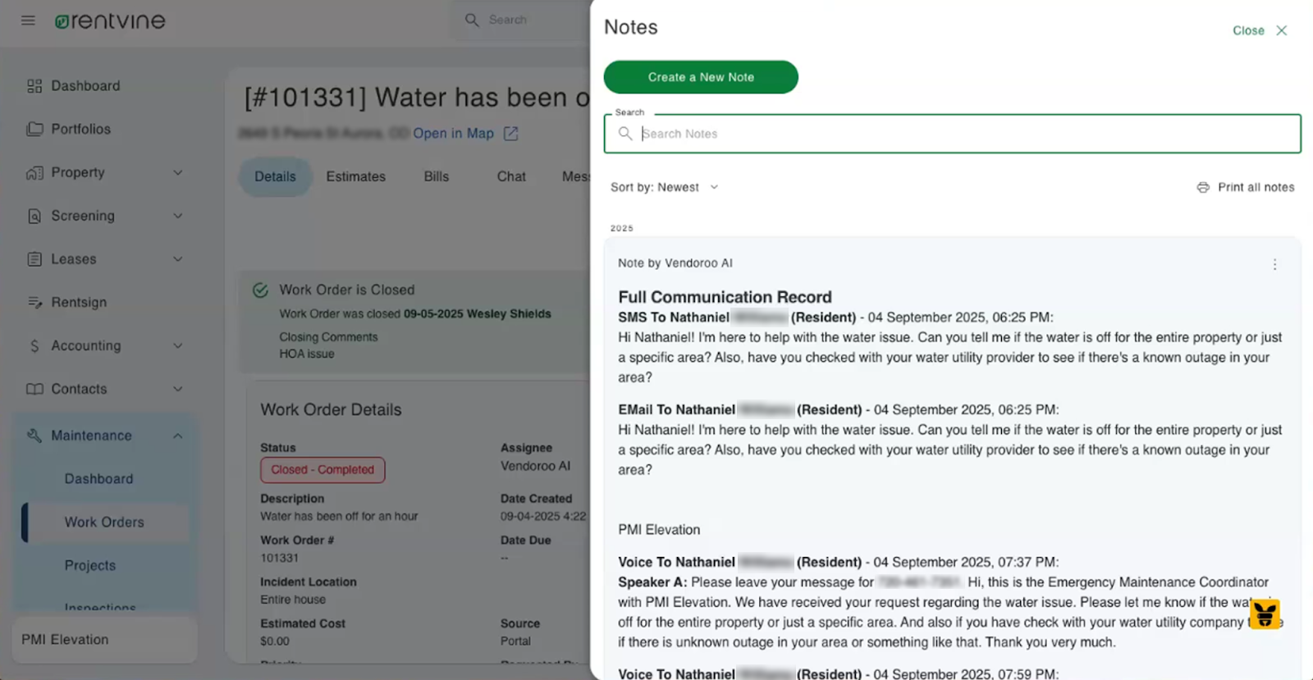Click the Open in Map link
The width and height of the screenshot is (1313, 680).
pos(453,134)
